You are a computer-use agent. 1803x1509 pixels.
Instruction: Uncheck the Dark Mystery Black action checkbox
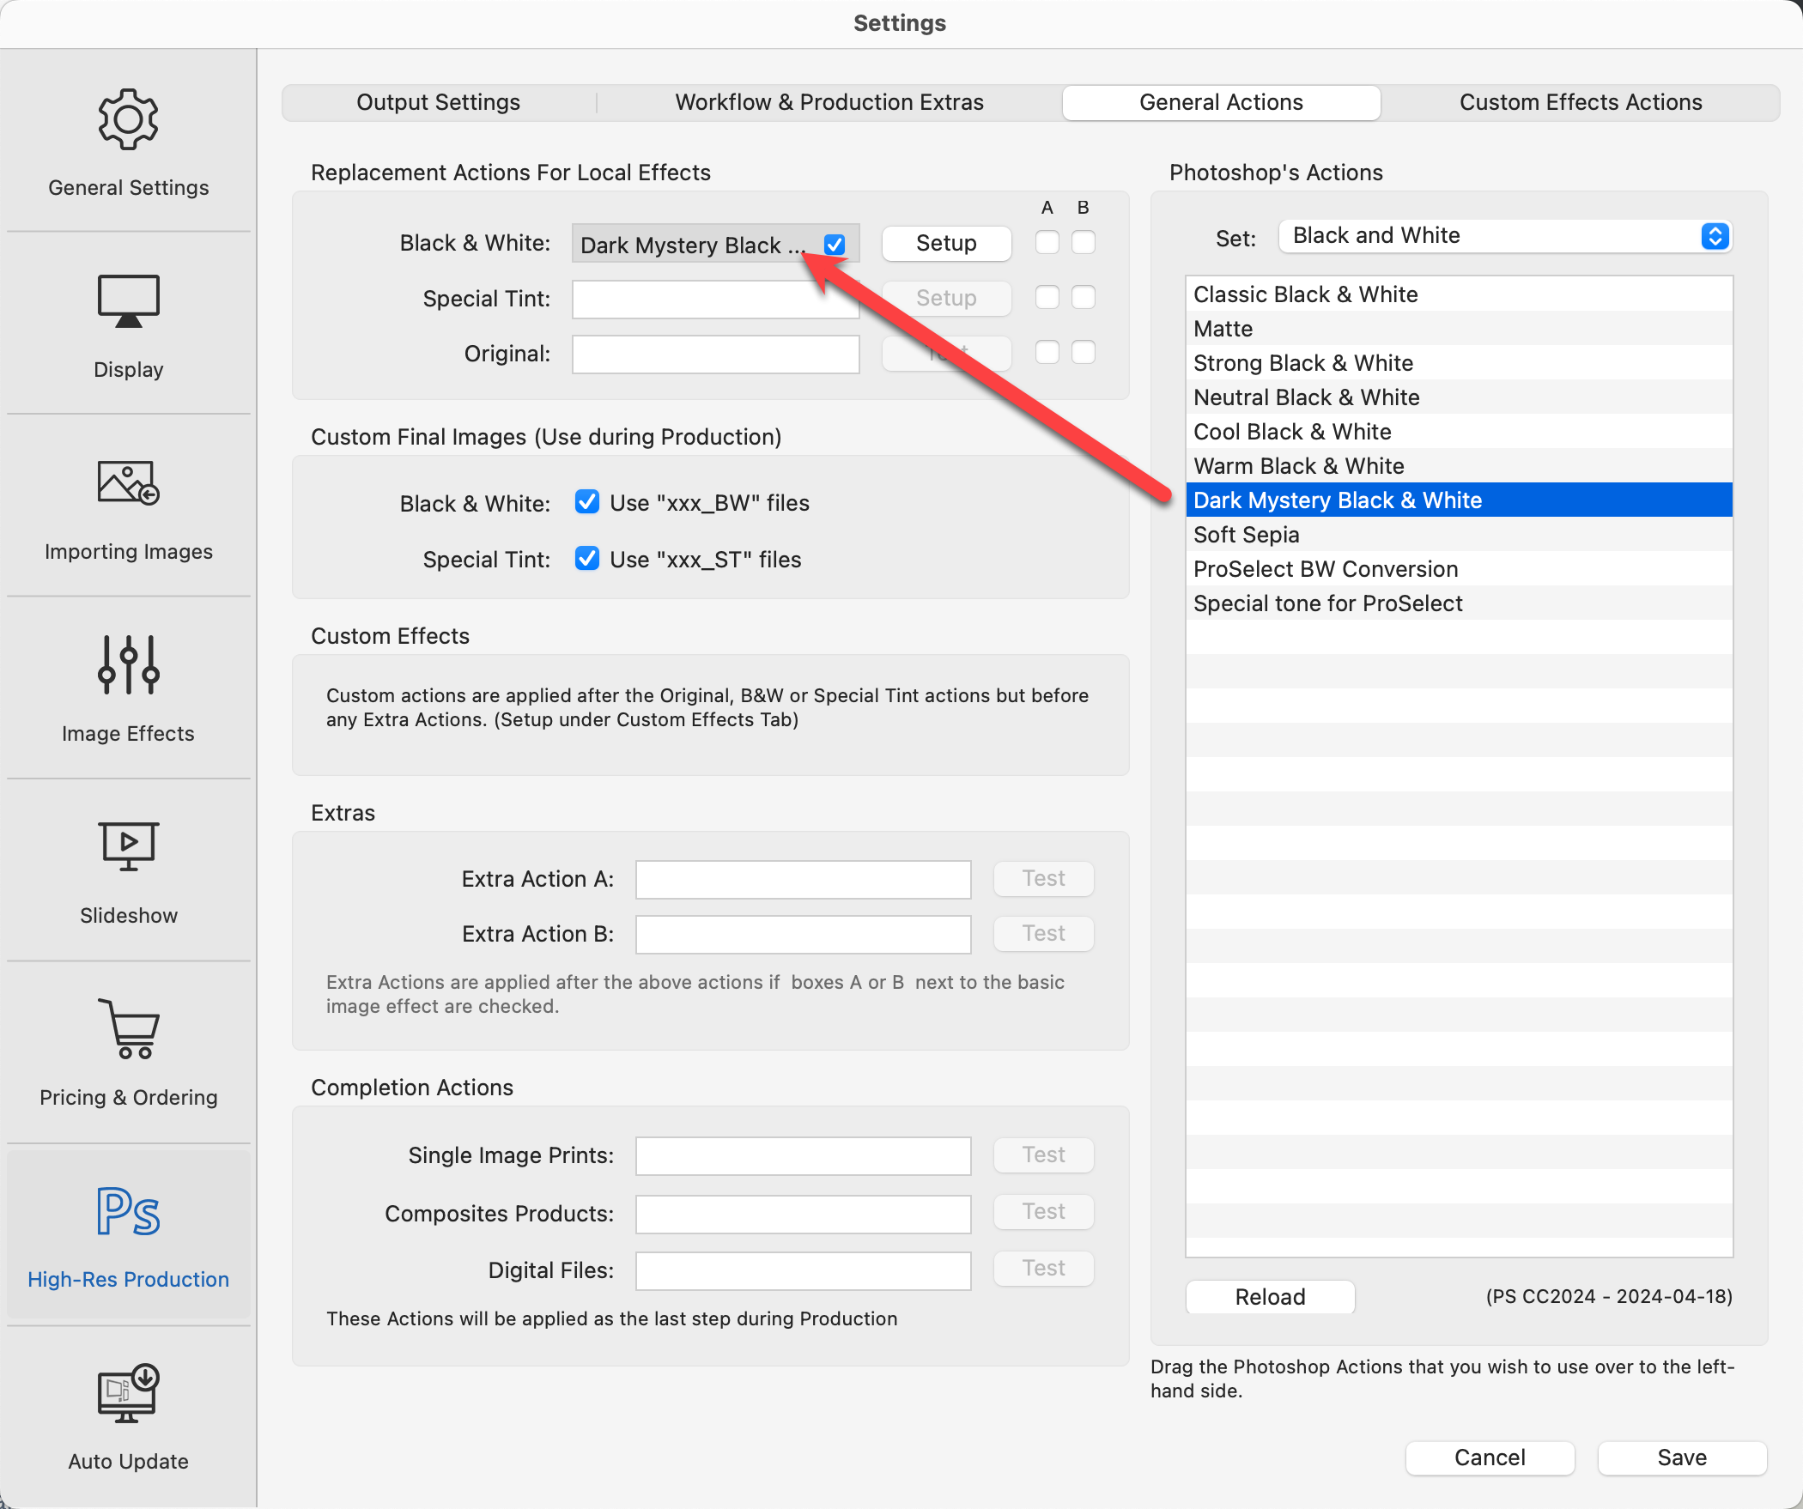[x=834, y=245]
